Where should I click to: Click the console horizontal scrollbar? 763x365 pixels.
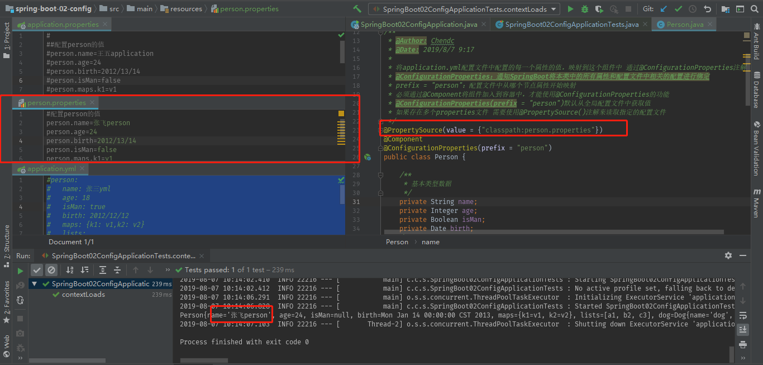203,359
